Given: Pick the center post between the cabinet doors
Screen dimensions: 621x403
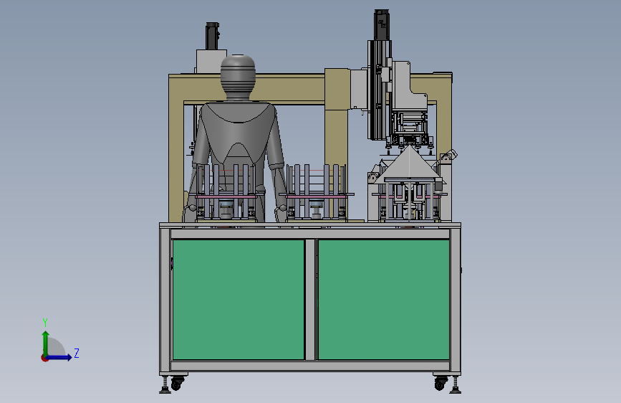Looking at the screenshot, I should pos(311,300).
